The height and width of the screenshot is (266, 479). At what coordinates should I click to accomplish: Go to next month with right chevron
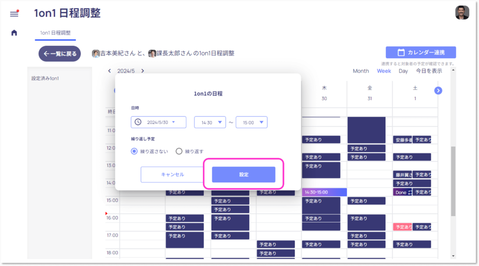tap(143, 71)
